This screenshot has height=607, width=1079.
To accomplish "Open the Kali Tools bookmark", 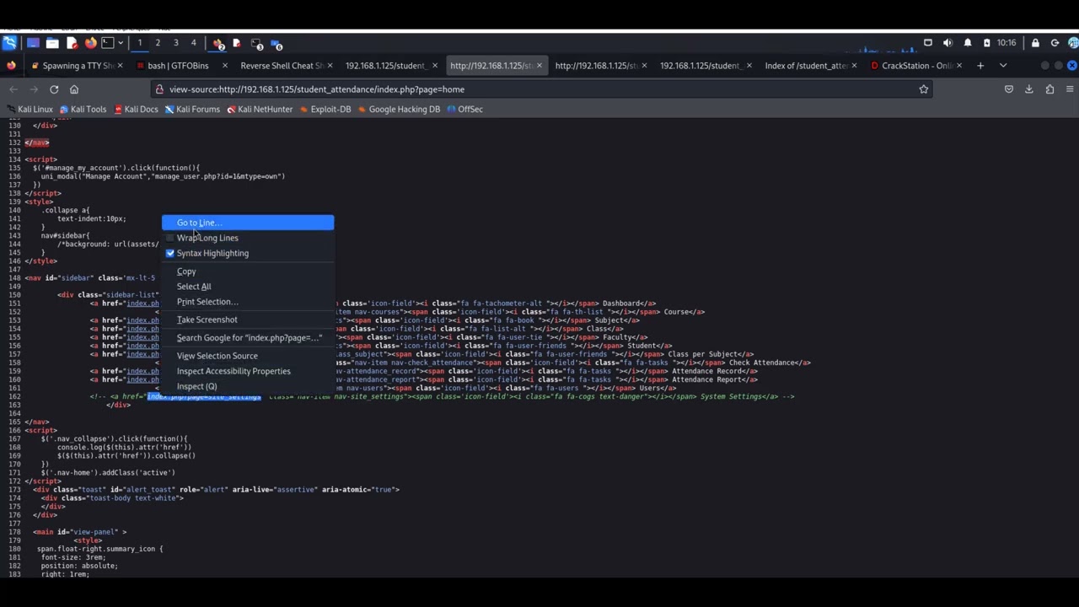I will tap(83, 109).
